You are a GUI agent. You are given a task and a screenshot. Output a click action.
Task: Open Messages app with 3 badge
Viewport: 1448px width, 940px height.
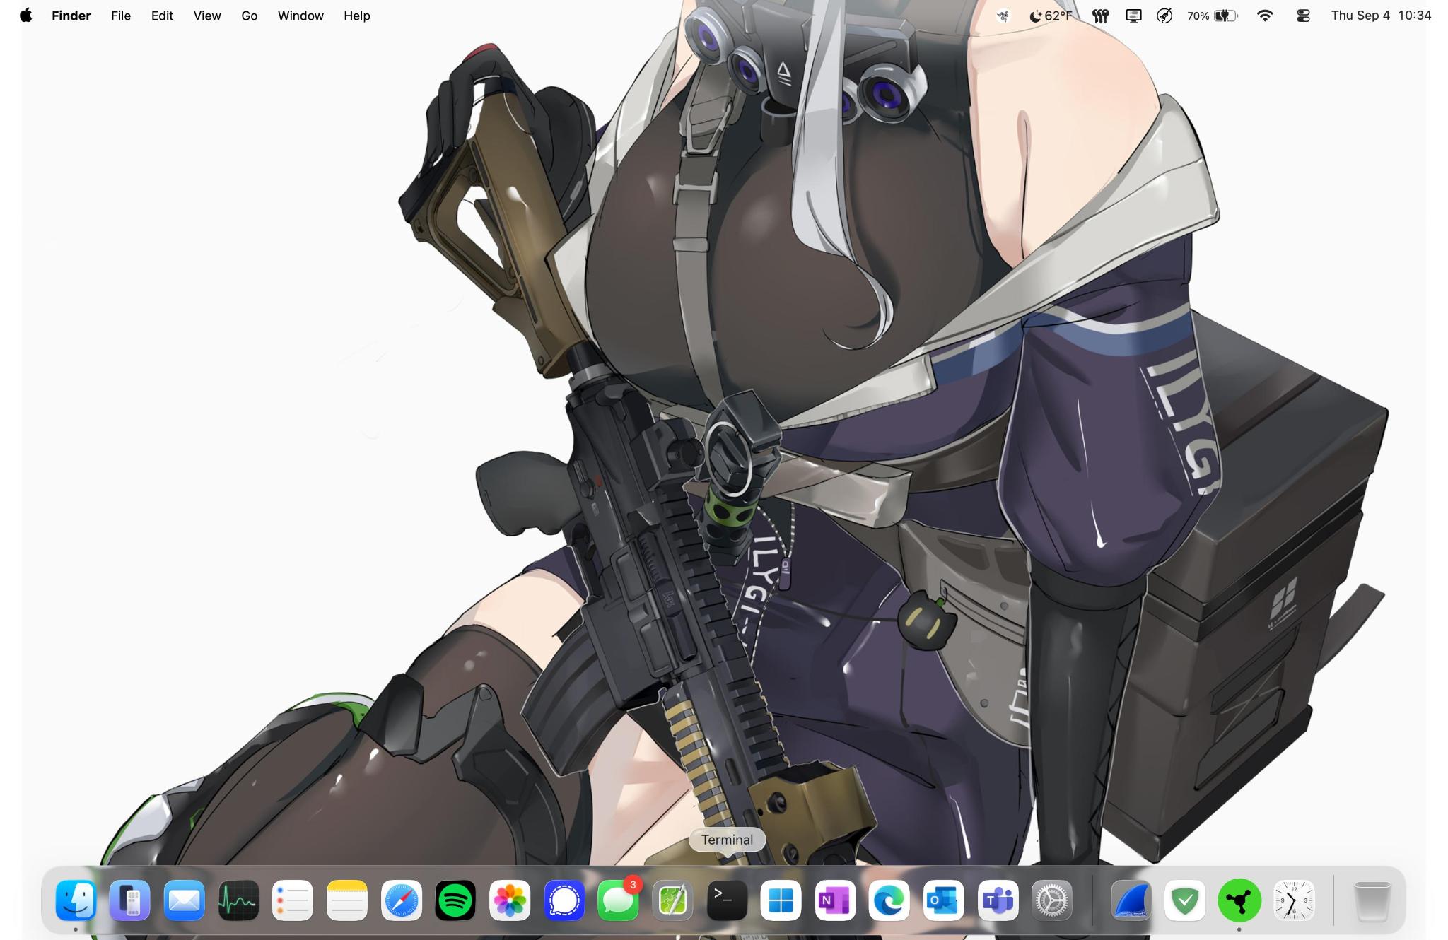pos(618,900)
